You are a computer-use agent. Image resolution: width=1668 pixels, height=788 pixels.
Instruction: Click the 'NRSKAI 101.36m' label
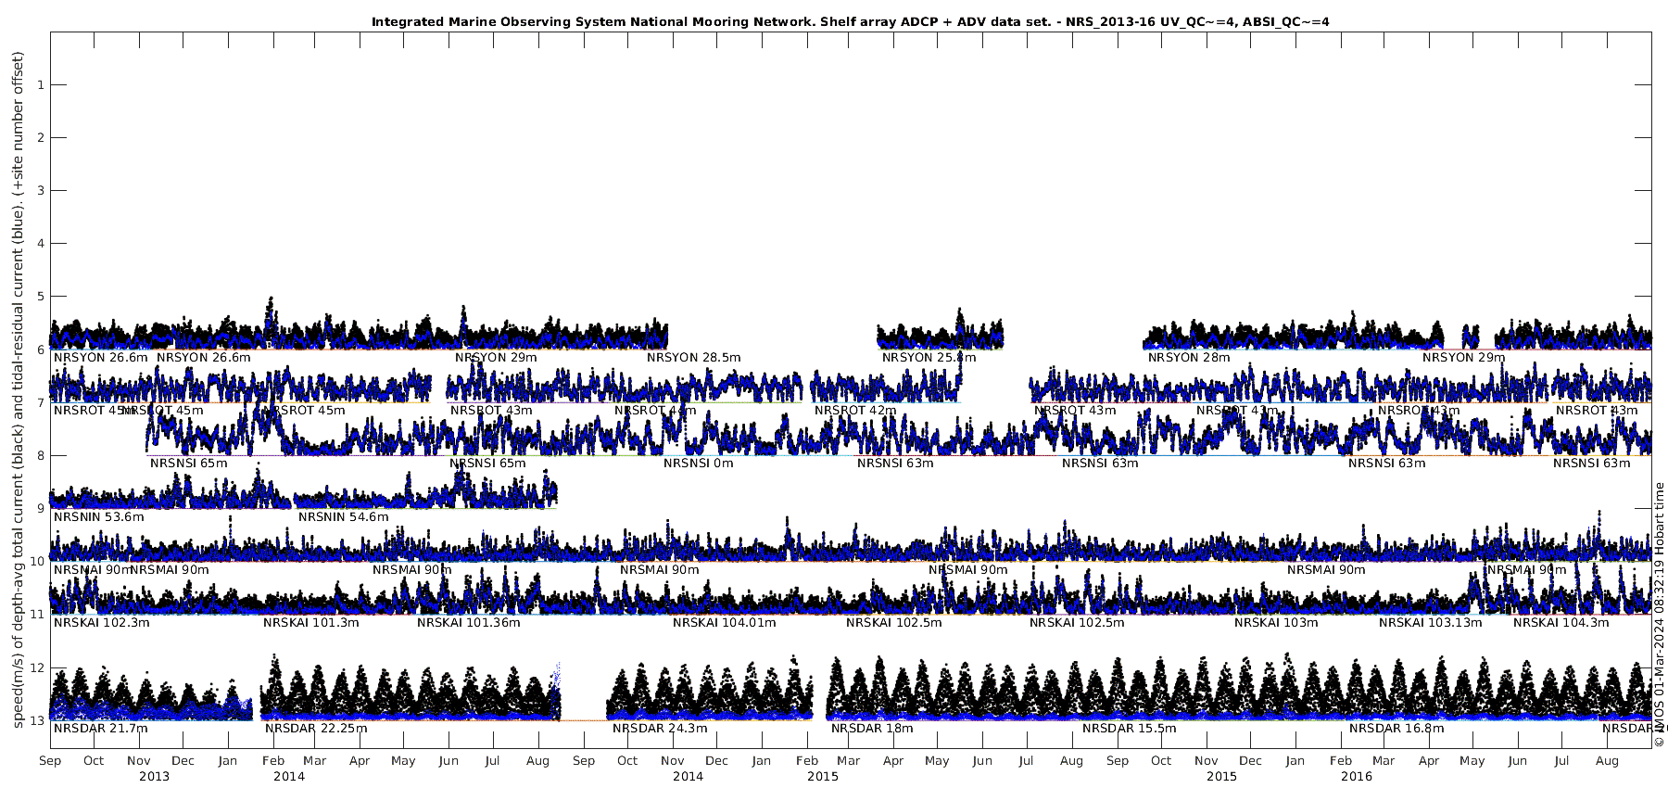(468, 623)
